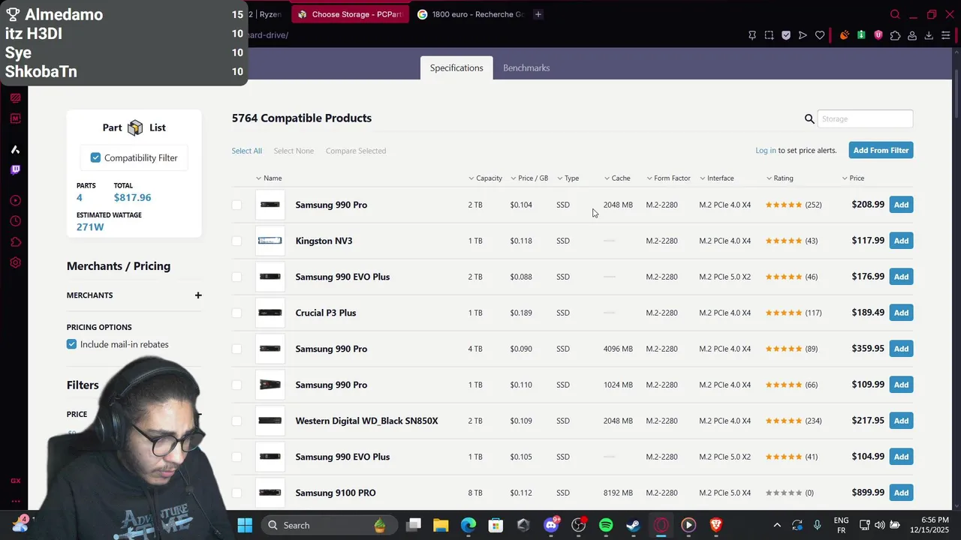
Task: Open extensions cube icon in sidebar
Action: pyautogui.click(x=15, y=242)
